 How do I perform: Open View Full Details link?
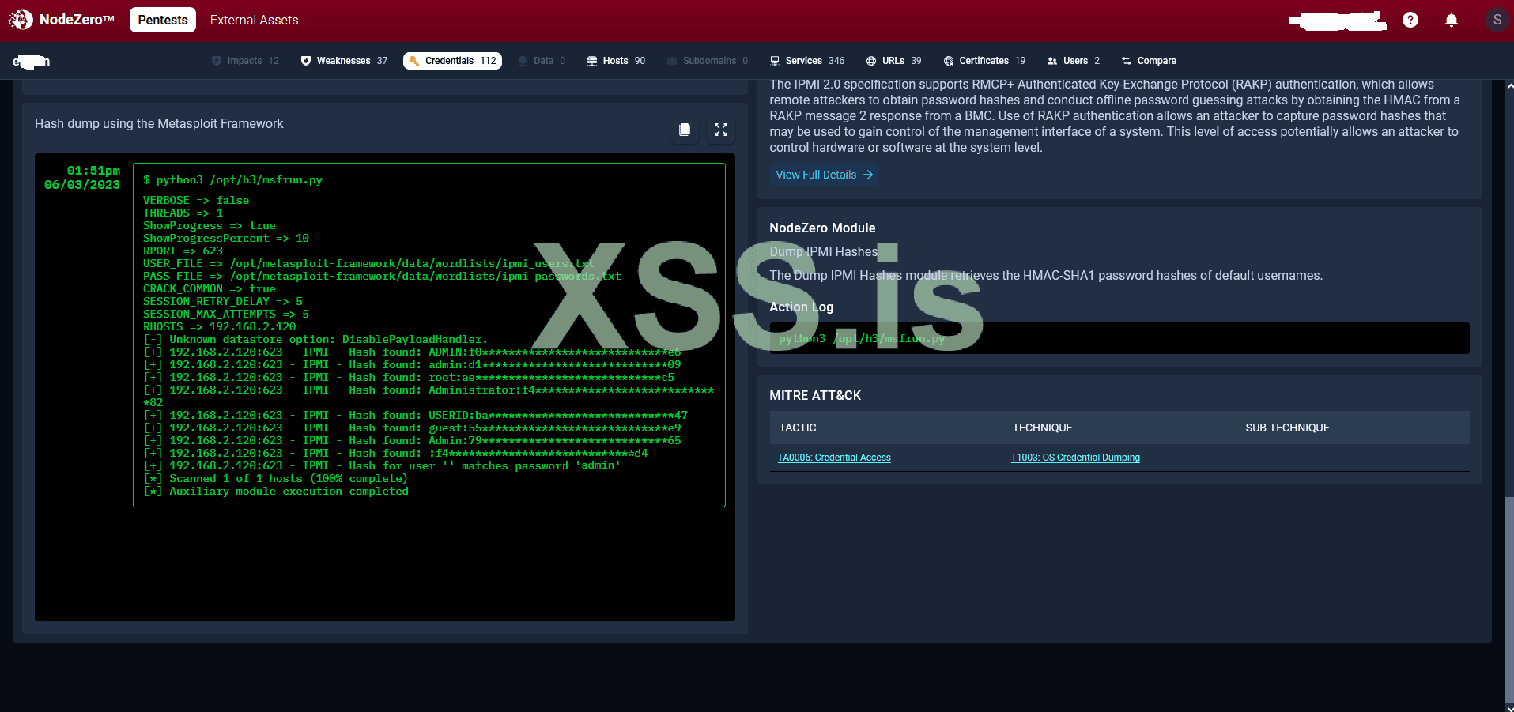825,175
